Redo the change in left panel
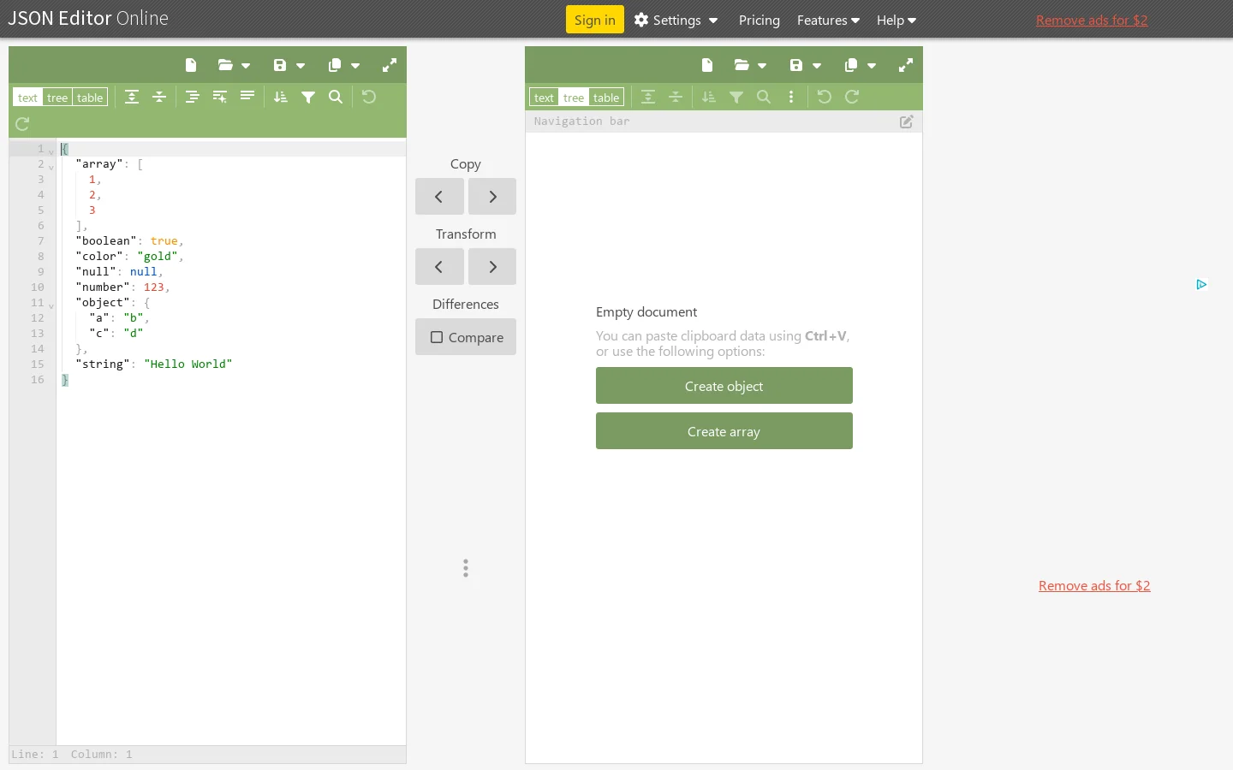 22,124
